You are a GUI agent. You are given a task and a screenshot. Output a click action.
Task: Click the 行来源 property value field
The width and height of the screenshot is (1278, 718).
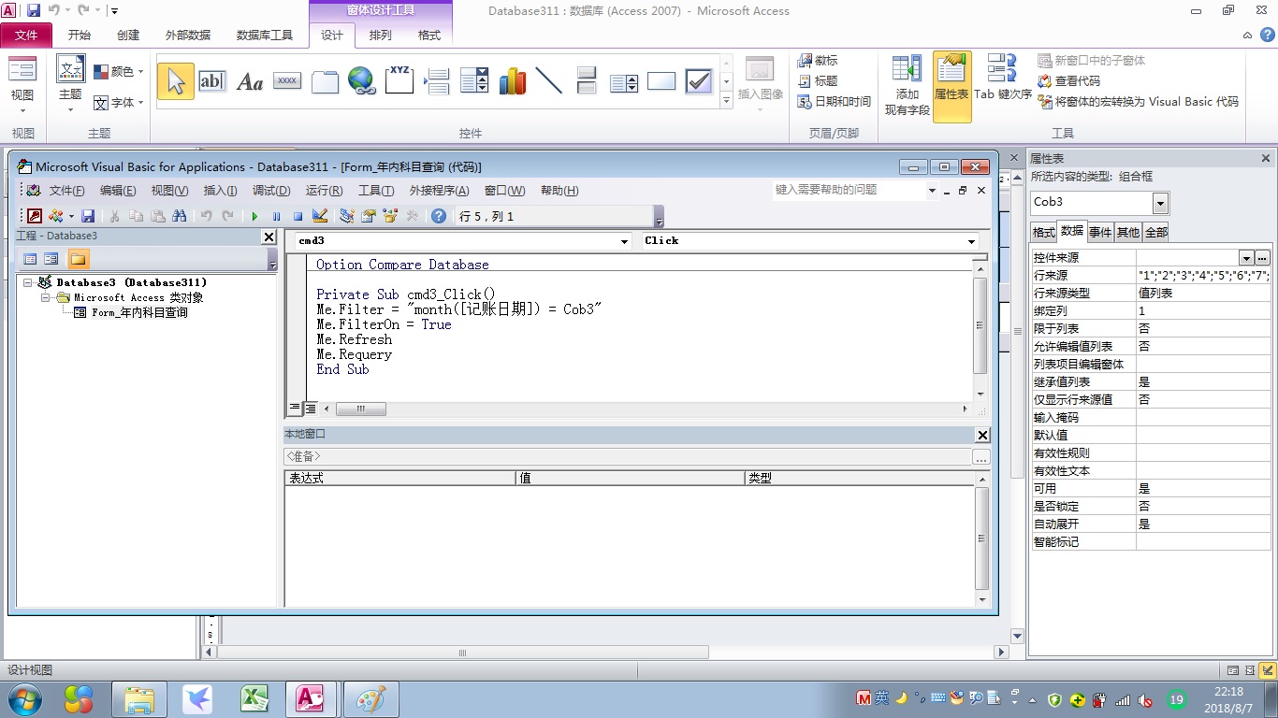tap(1203, 276)
